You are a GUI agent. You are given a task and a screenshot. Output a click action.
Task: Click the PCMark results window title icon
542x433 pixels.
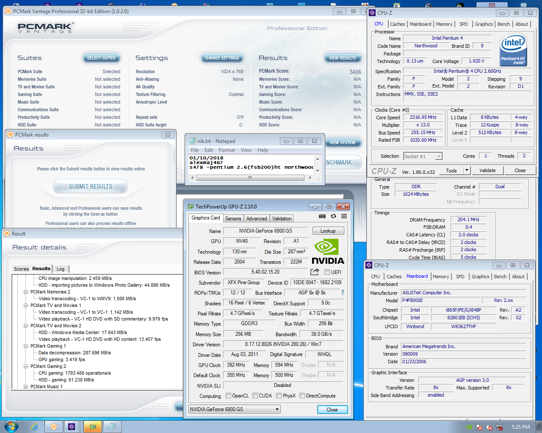point(10,134)
